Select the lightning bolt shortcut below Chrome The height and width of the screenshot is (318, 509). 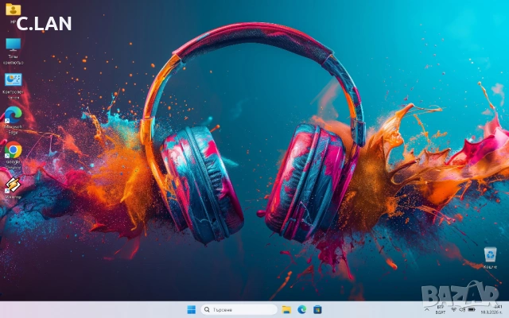(x=13, y=185)
